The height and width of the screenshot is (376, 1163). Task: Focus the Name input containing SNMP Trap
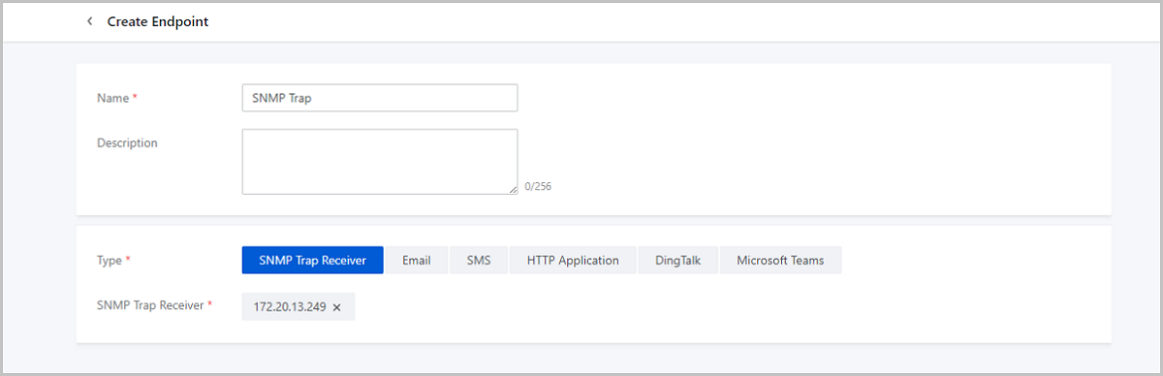pos(379,98)
